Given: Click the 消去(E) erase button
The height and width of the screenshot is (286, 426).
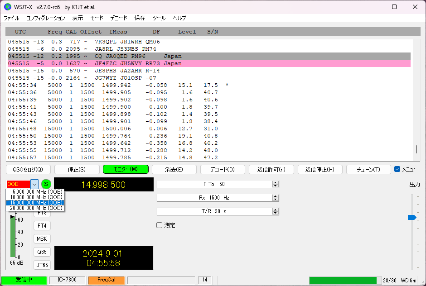Looking at the screenshot, I should 174,170.
